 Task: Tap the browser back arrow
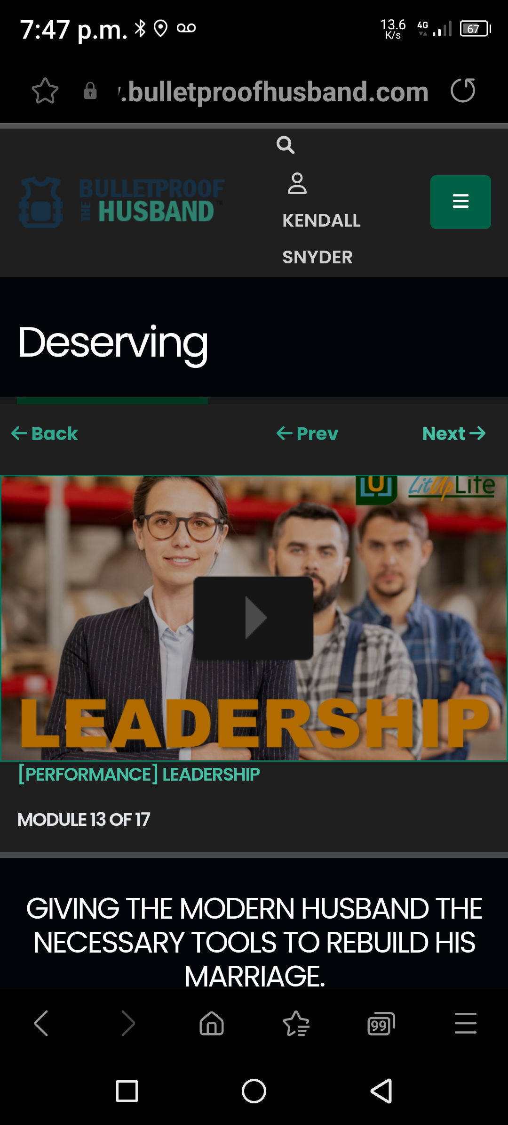(41, 1023)
